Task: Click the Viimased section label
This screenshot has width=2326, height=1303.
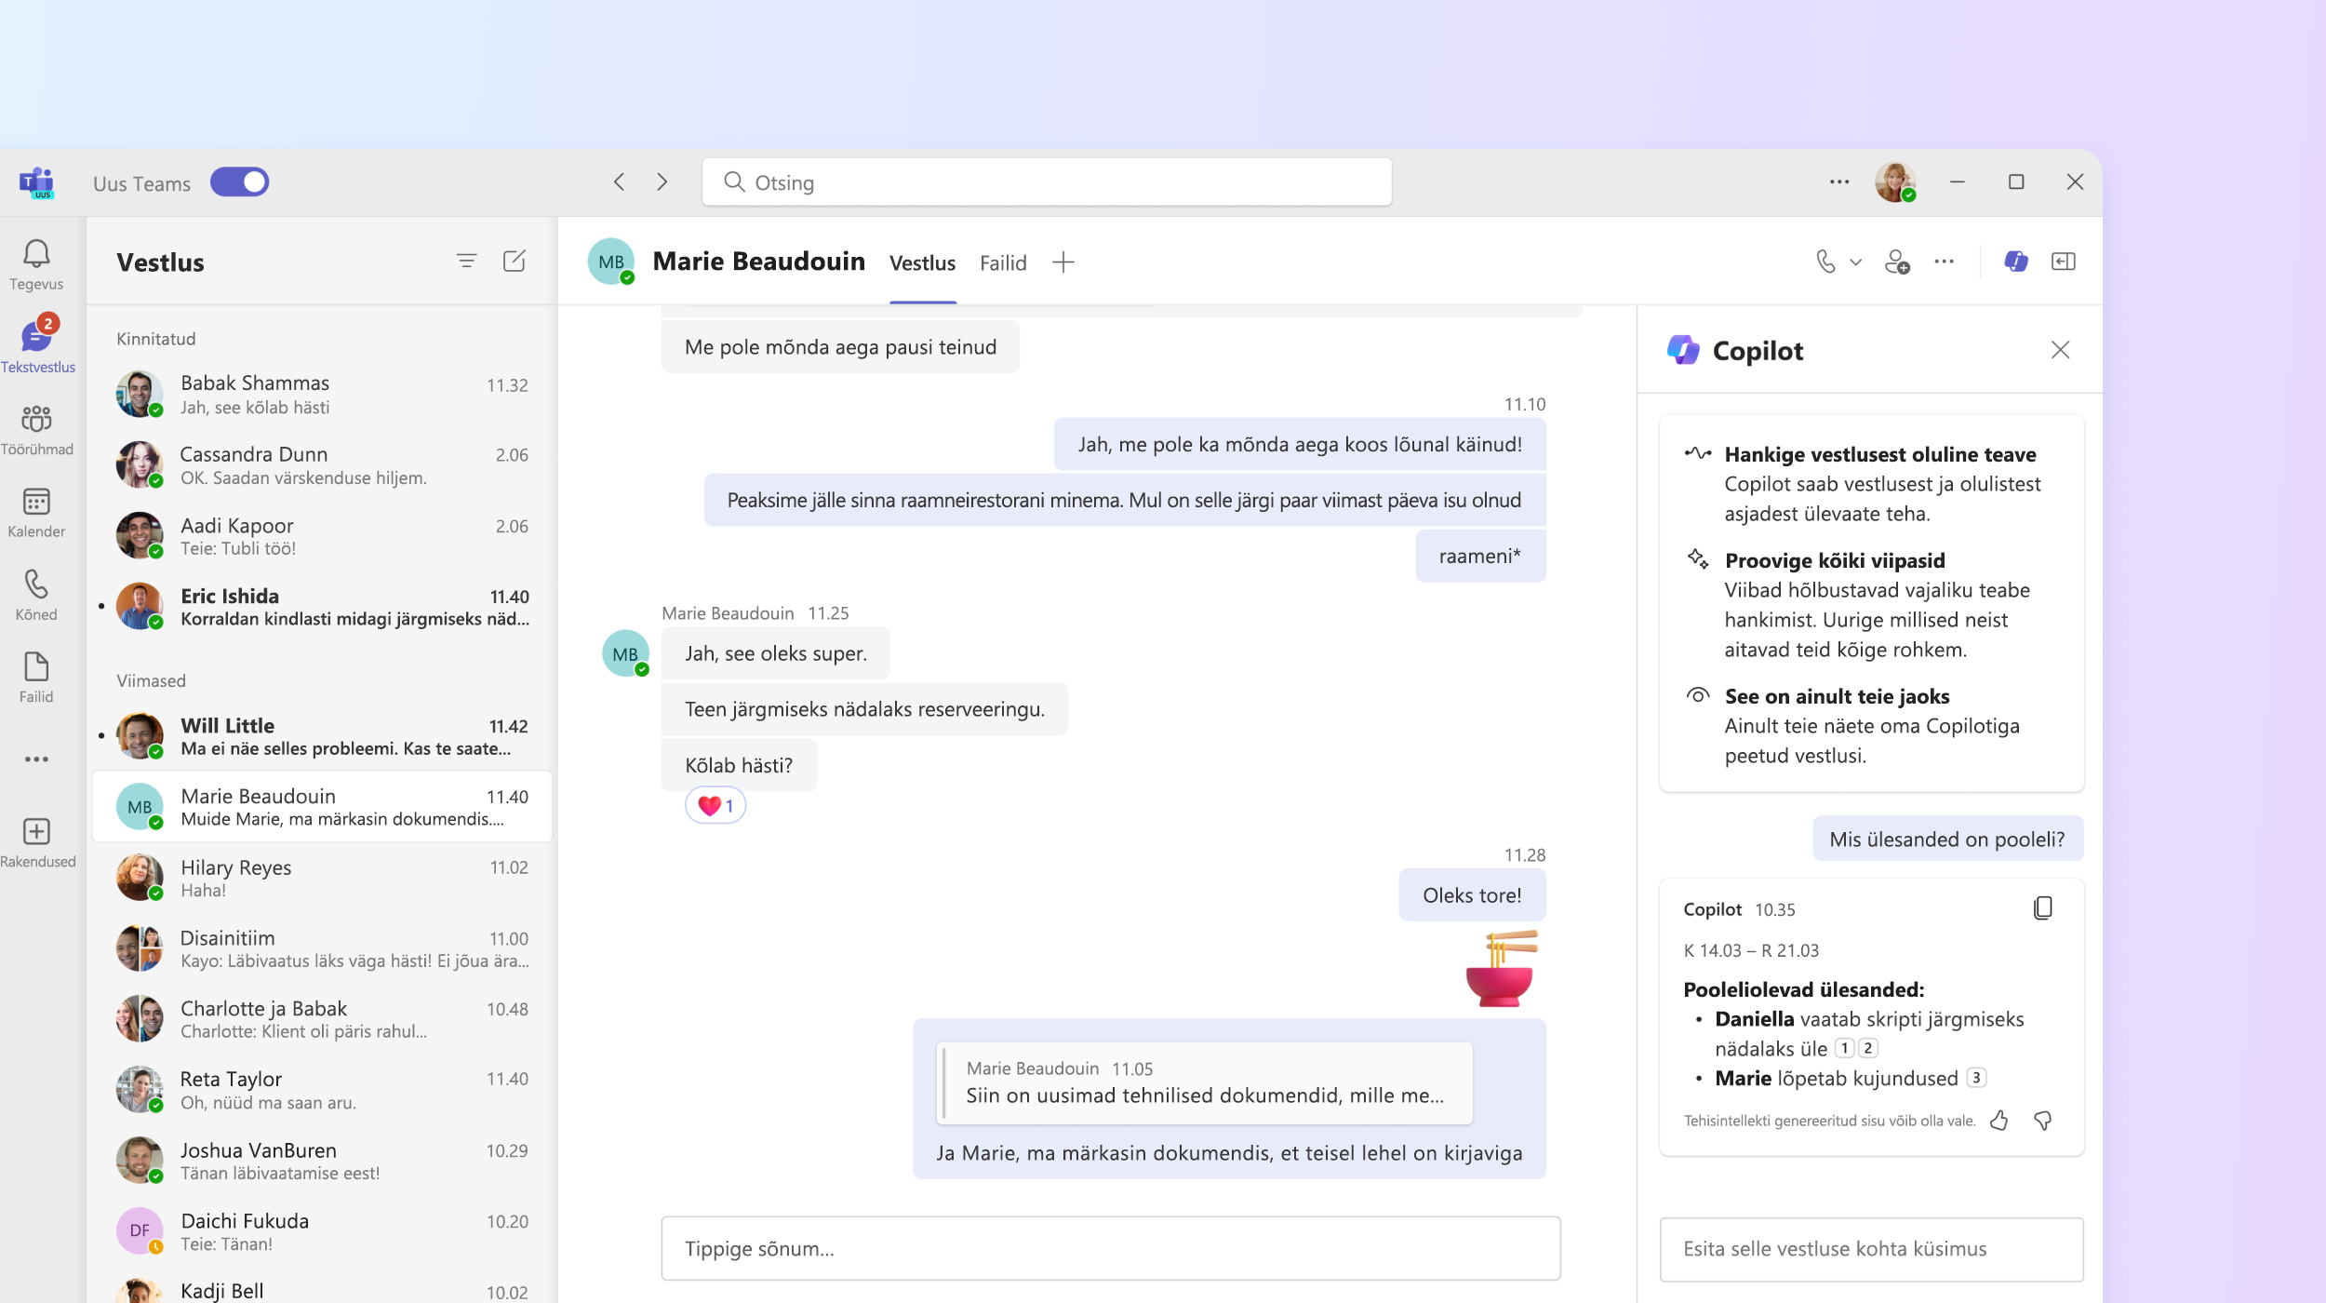Action: (x=151, y=680)
